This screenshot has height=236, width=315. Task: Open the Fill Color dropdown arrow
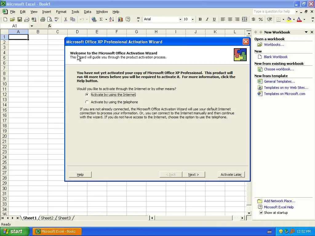tap(294, 19)
